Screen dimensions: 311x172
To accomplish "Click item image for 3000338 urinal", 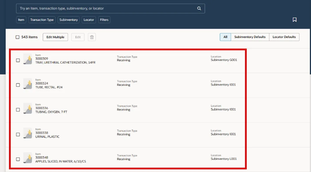I will pyautogui.click(x=28, y=133).
